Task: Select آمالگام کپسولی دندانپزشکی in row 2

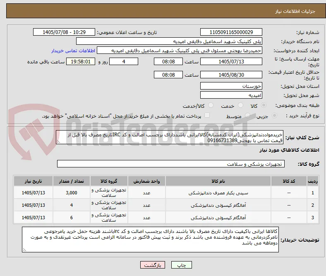Action: [218, 205]
